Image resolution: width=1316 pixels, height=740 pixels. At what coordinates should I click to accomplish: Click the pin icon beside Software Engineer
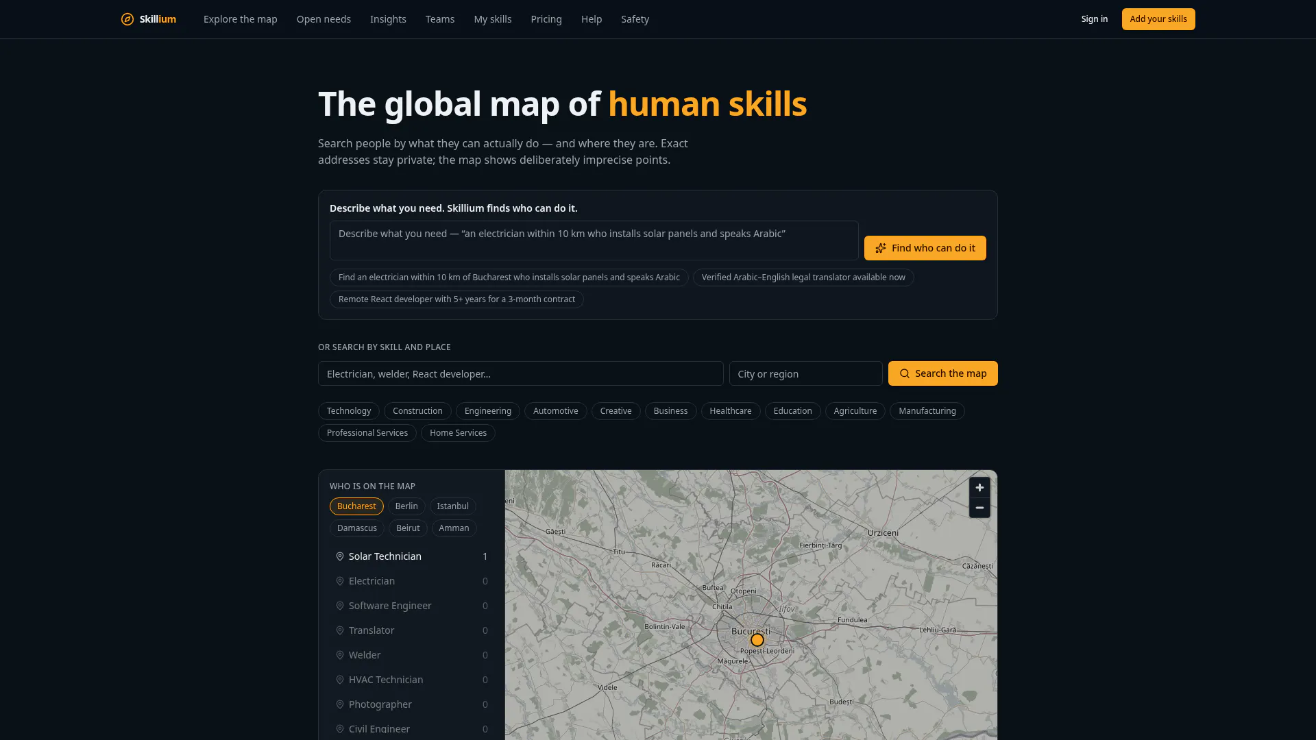point(340,606)
